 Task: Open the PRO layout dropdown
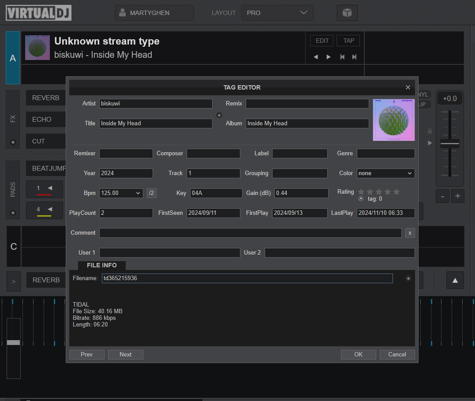tap(277, 13)
